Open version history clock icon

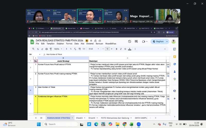point(130,41)
